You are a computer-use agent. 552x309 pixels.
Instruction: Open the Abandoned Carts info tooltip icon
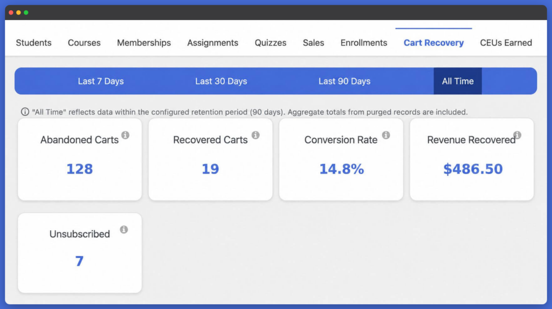point(125,135)
